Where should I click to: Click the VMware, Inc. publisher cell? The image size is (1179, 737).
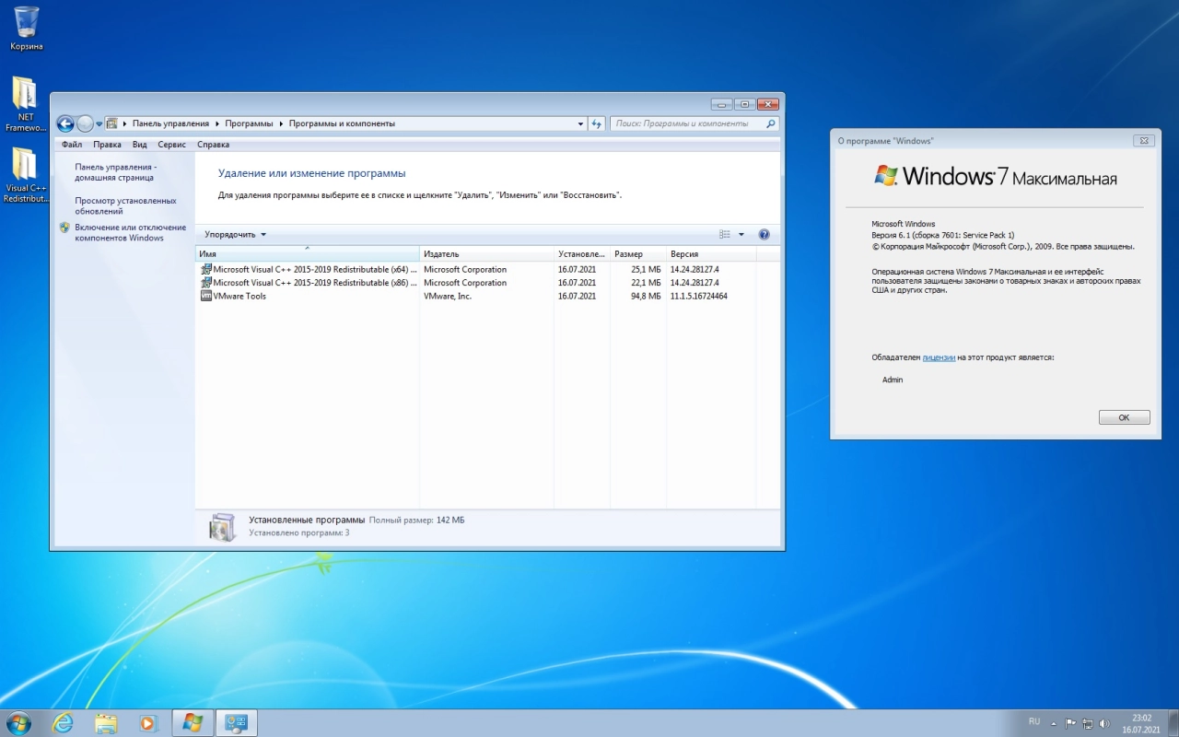tap(448, 297)
